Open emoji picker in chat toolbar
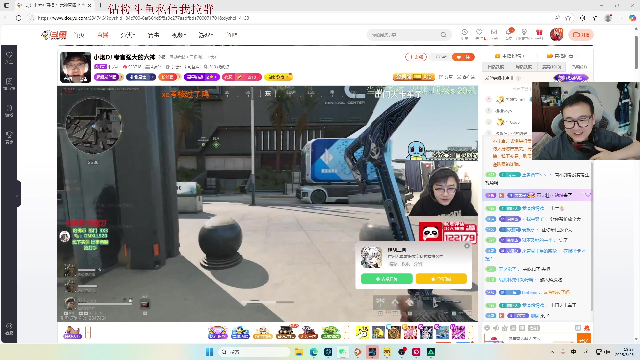This screenshot has width=640, height=360. (487, 328)
